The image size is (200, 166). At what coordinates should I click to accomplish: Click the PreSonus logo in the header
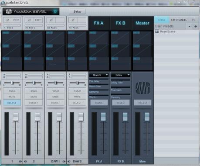click(9, 11)
